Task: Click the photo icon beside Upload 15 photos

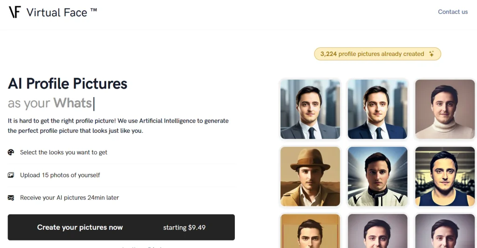Action: pyautogui.click(x=11, y=175)
